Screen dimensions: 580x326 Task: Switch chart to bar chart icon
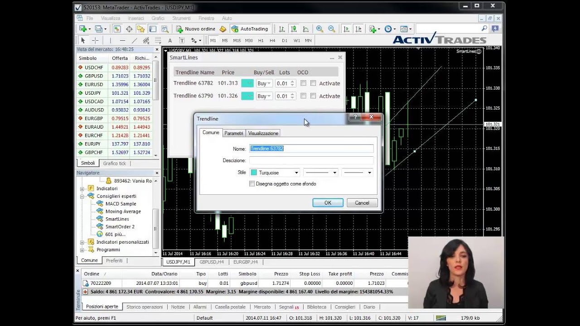[x=282, y=29]
